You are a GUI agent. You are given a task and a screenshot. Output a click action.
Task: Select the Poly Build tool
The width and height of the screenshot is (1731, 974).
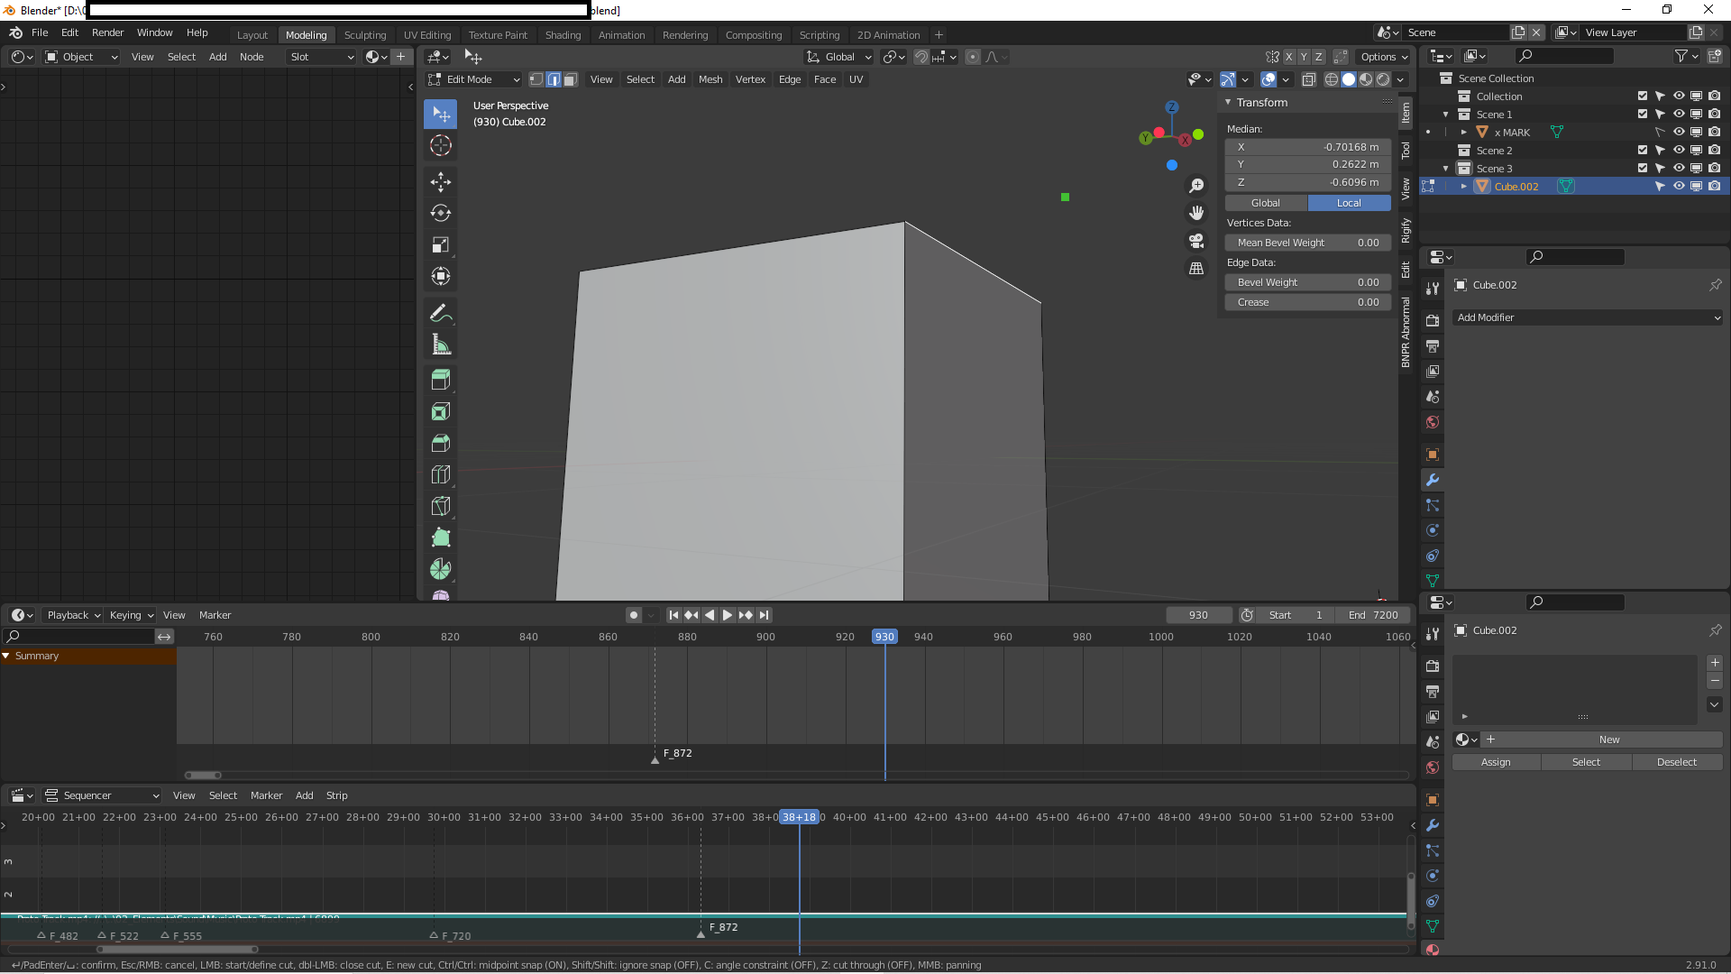click(x=441, y=538)
